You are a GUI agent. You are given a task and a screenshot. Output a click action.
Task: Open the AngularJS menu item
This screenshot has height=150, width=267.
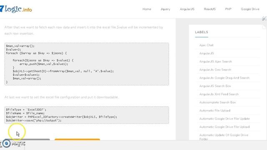187,9
